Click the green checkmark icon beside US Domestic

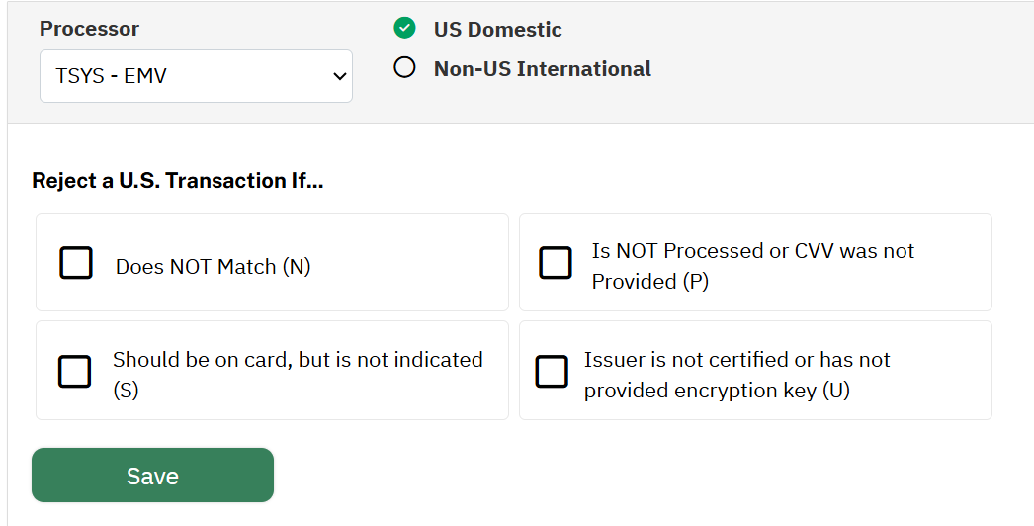[x=404, y=28]
